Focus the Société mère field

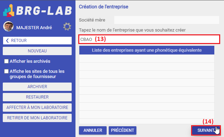167,20
